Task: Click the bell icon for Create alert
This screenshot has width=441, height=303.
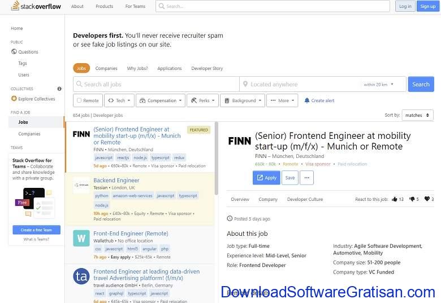Action: tap(307, 100)
